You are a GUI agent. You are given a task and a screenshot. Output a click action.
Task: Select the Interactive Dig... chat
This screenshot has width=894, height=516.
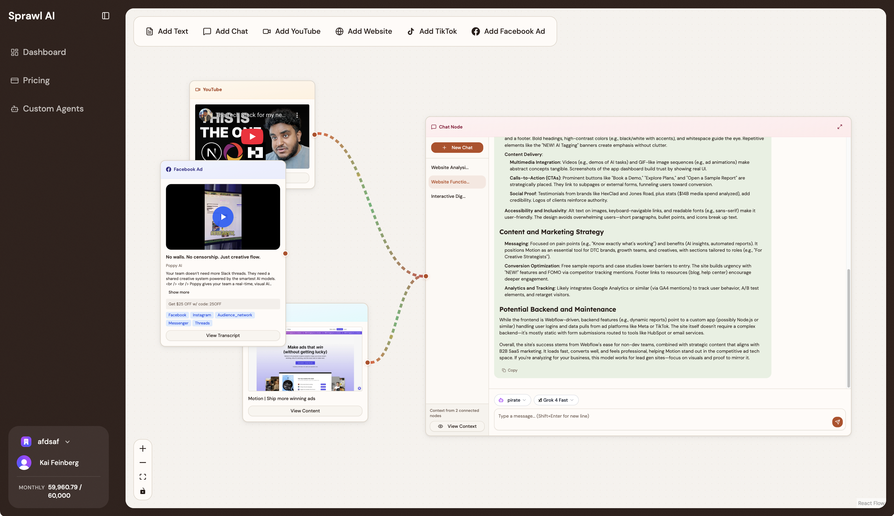coord(448,196)
